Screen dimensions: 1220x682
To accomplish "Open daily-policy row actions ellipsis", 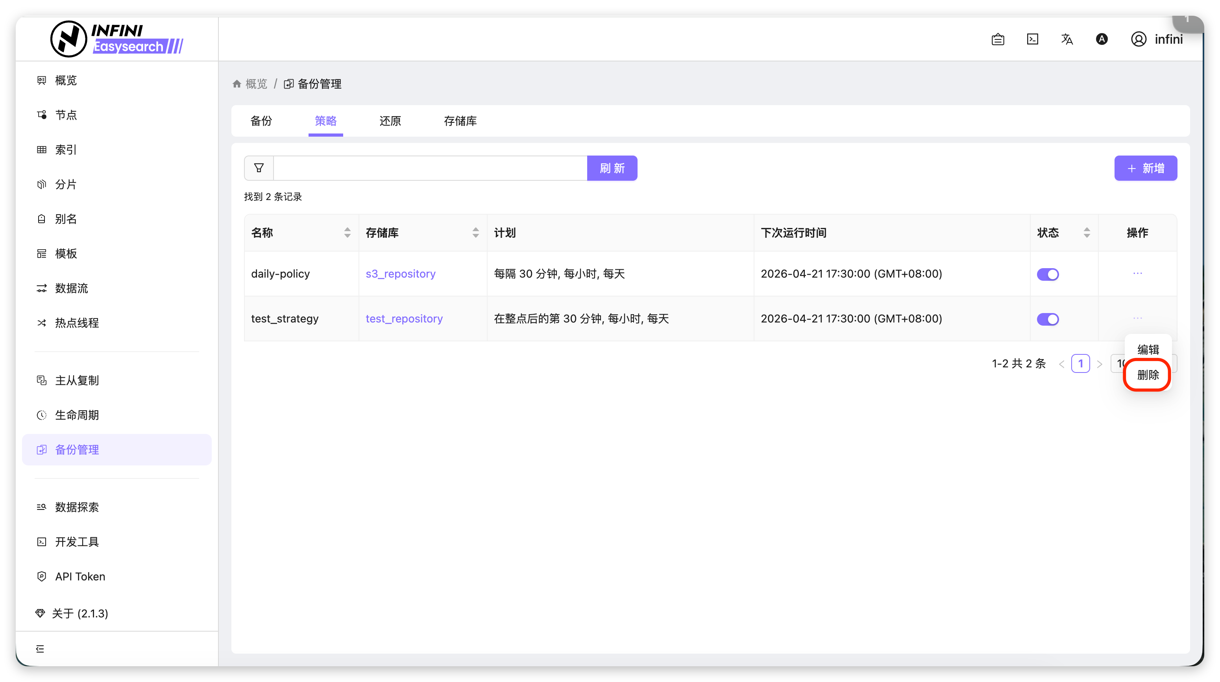I will coord(1137,273).
